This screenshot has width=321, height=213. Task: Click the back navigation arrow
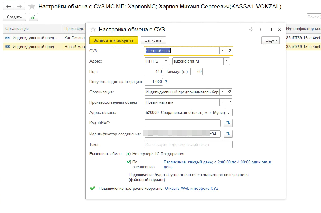tap(9, 6)
